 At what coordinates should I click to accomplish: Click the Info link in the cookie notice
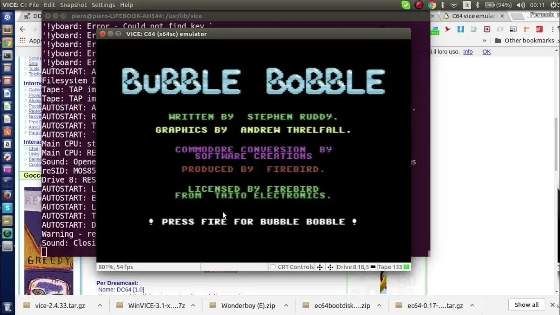click(468, 52)
